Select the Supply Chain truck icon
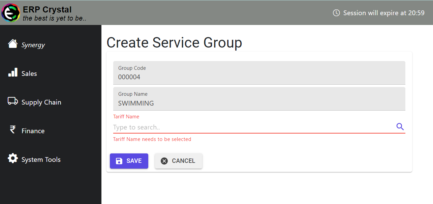Screen dimensions: 433x204 coord(12,100)
